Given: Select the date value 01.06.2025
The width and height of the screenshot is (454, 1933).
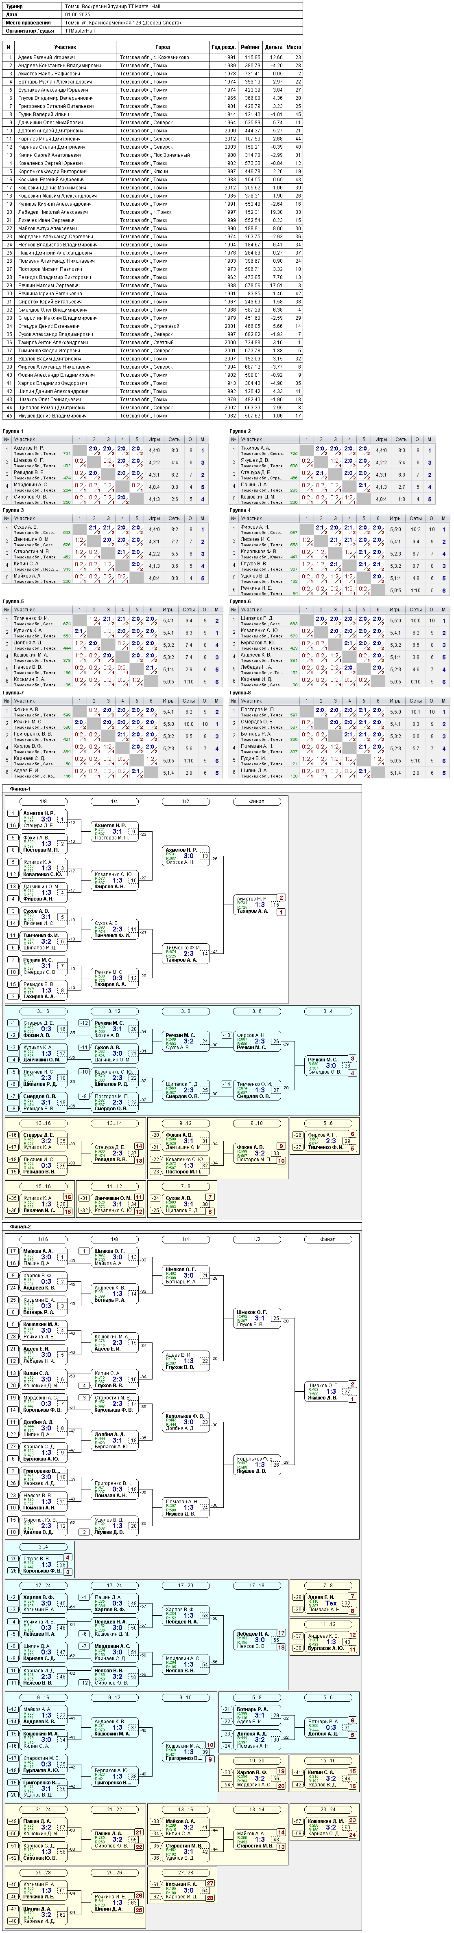Looking at the screenshot, I should 76,14.
